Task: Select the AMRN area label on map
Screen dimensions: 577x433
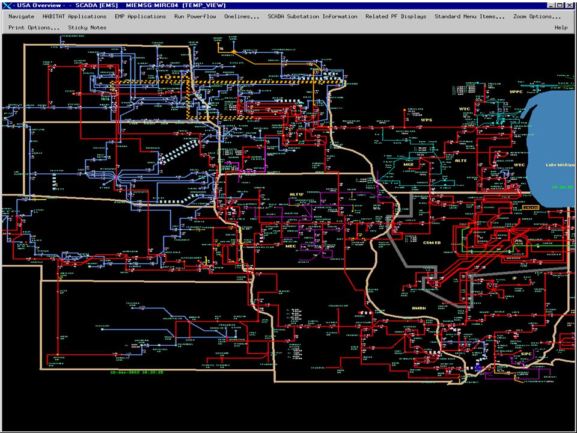Action: click(419, 308)
